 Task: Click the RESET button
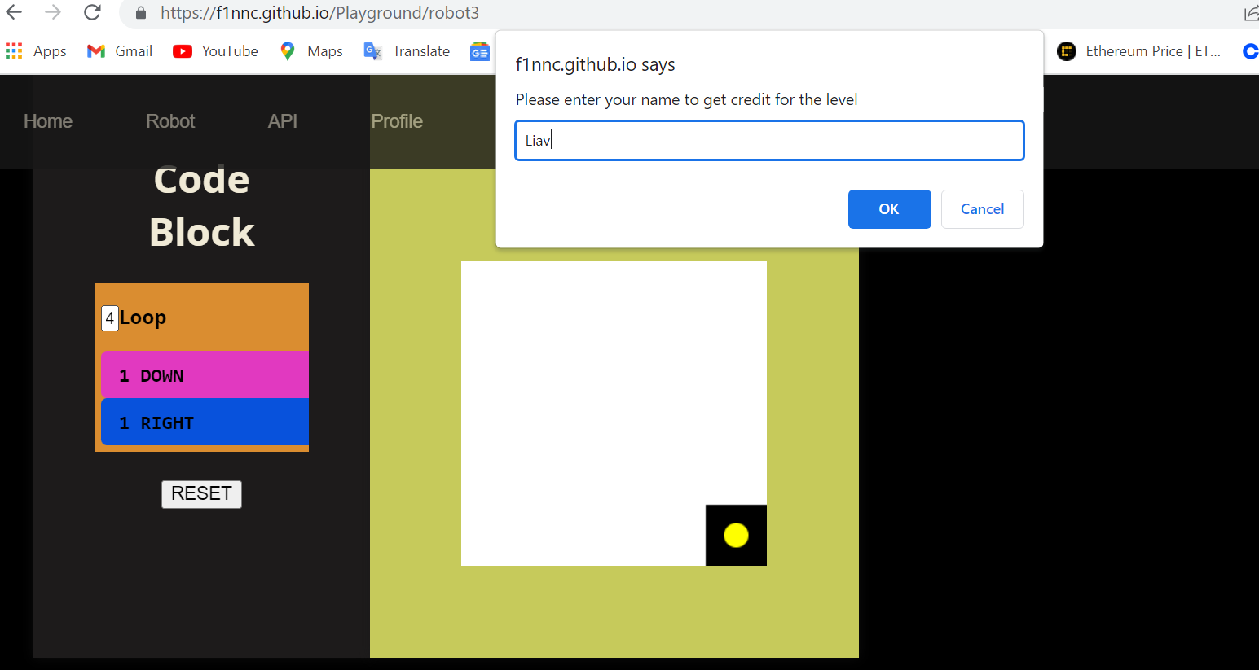point(201,494)
